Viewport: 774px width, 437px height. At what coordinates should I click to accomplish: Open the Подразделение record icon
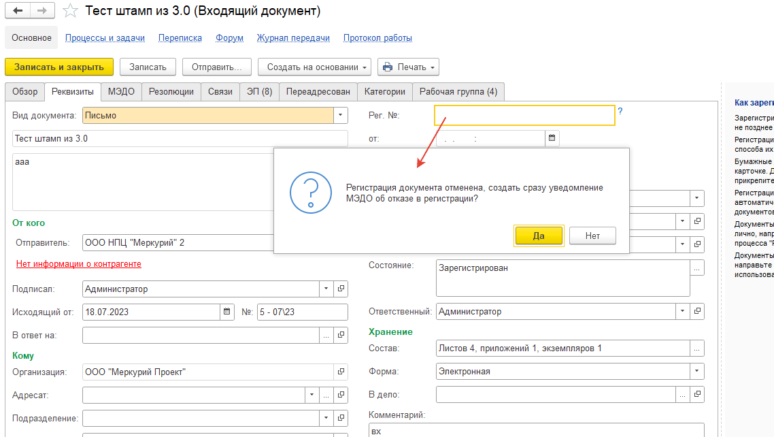click(341, 418)
